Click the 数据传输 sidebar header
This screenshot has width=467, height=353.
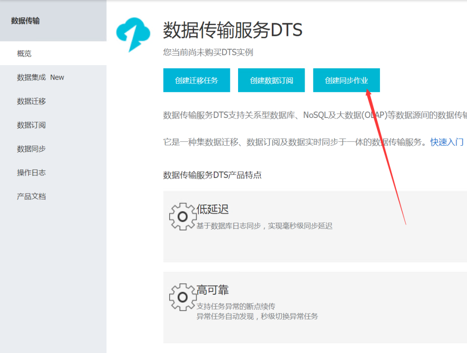(x=26, y=21)
